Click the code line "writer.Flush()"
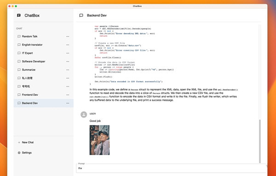The image size is (276, 176). tap(103, 77)
